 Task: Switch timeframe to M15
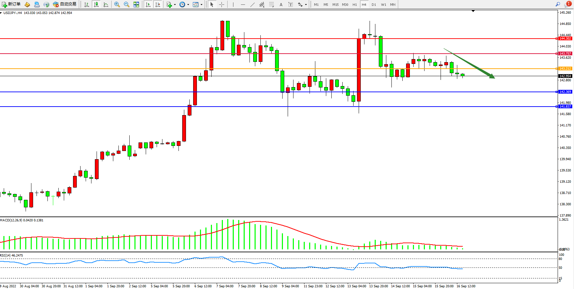coord(335,4)
